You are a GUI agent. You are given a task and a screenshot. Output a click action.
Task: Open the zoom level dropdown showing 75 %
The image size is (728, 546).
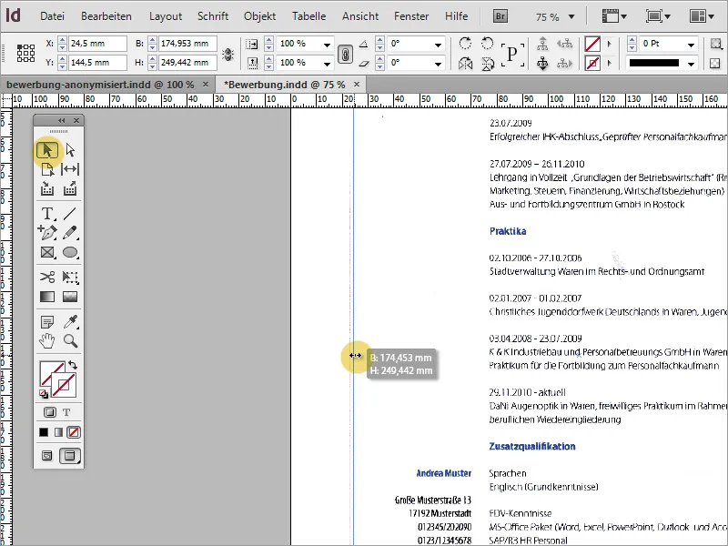coord(572,16)
